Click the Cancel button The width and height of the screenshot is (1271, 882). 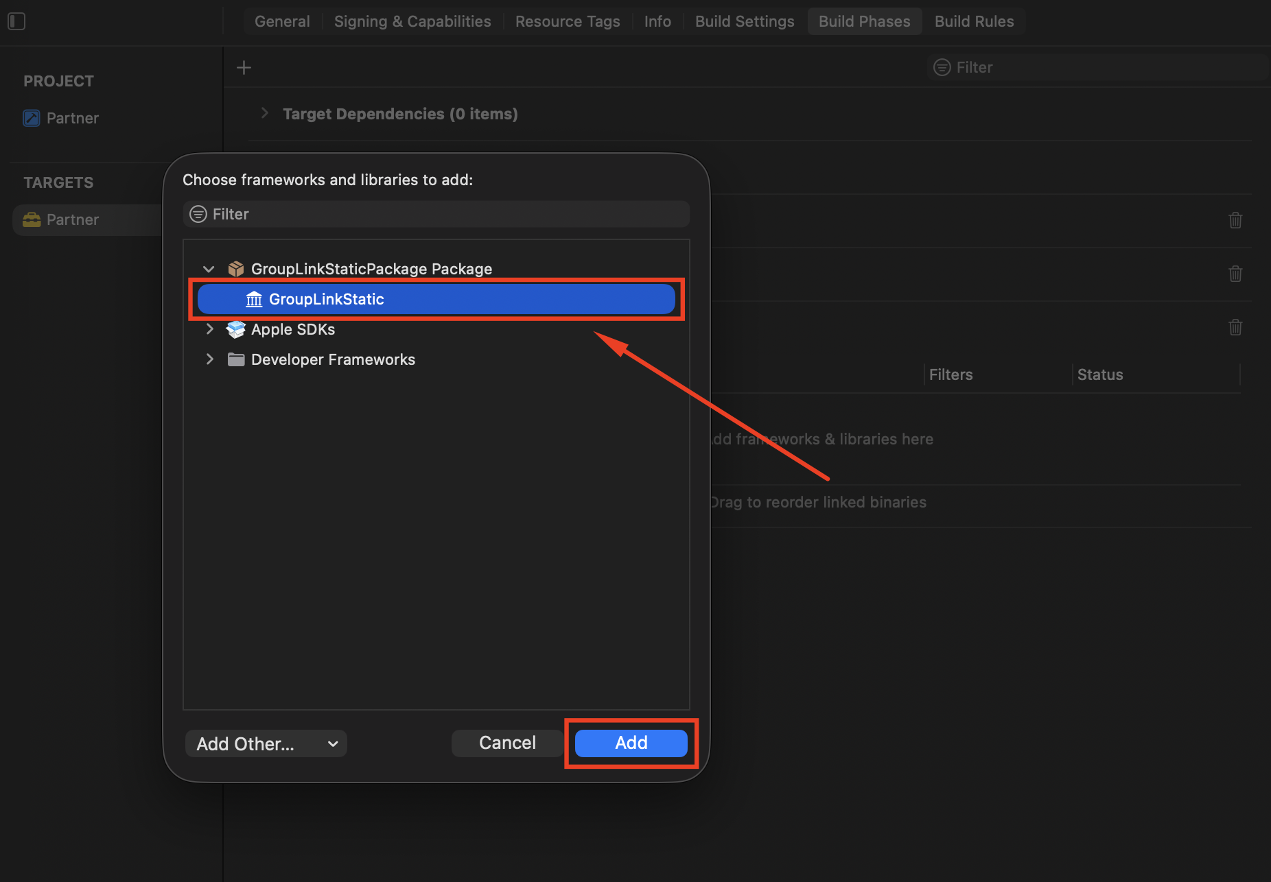point(507,743)
